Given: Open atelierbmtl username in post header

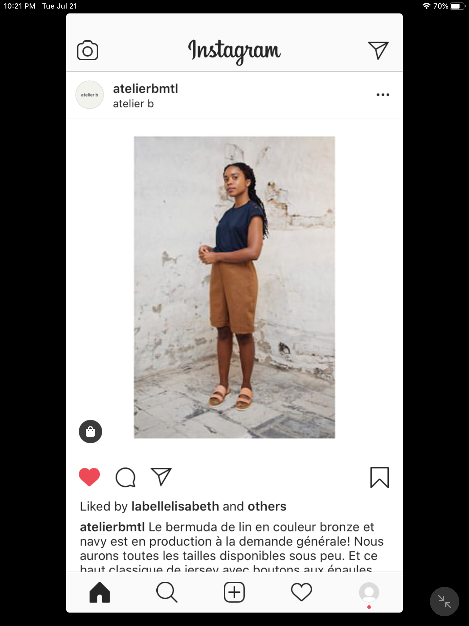Looking at the screenshot, I should [145, 89].
